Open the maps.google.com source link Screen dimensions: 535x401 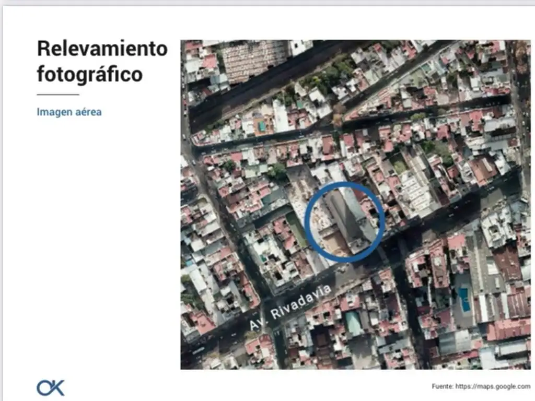[493, 386]
